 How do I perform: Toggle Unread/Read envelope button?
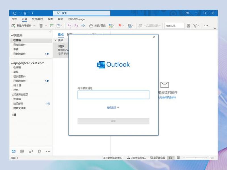coord(97,26)
